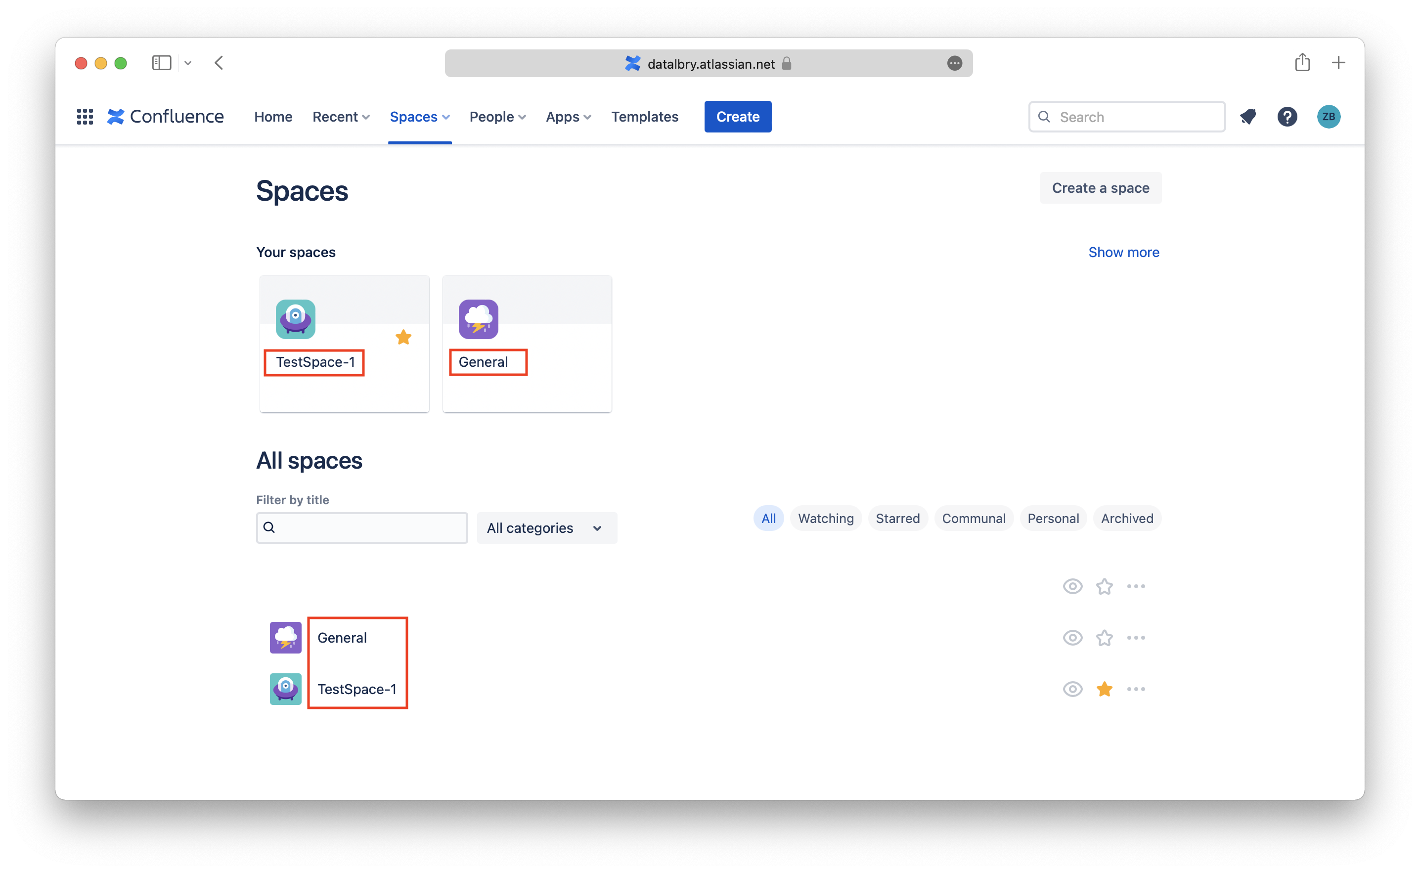Image resolution: width=1420 pixels, height=873 pixels.
Task: Click the Show more link
Action: tap(1123, 252)
